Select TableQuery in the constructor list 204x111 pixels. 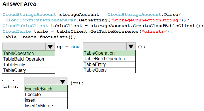pos(109,70)
